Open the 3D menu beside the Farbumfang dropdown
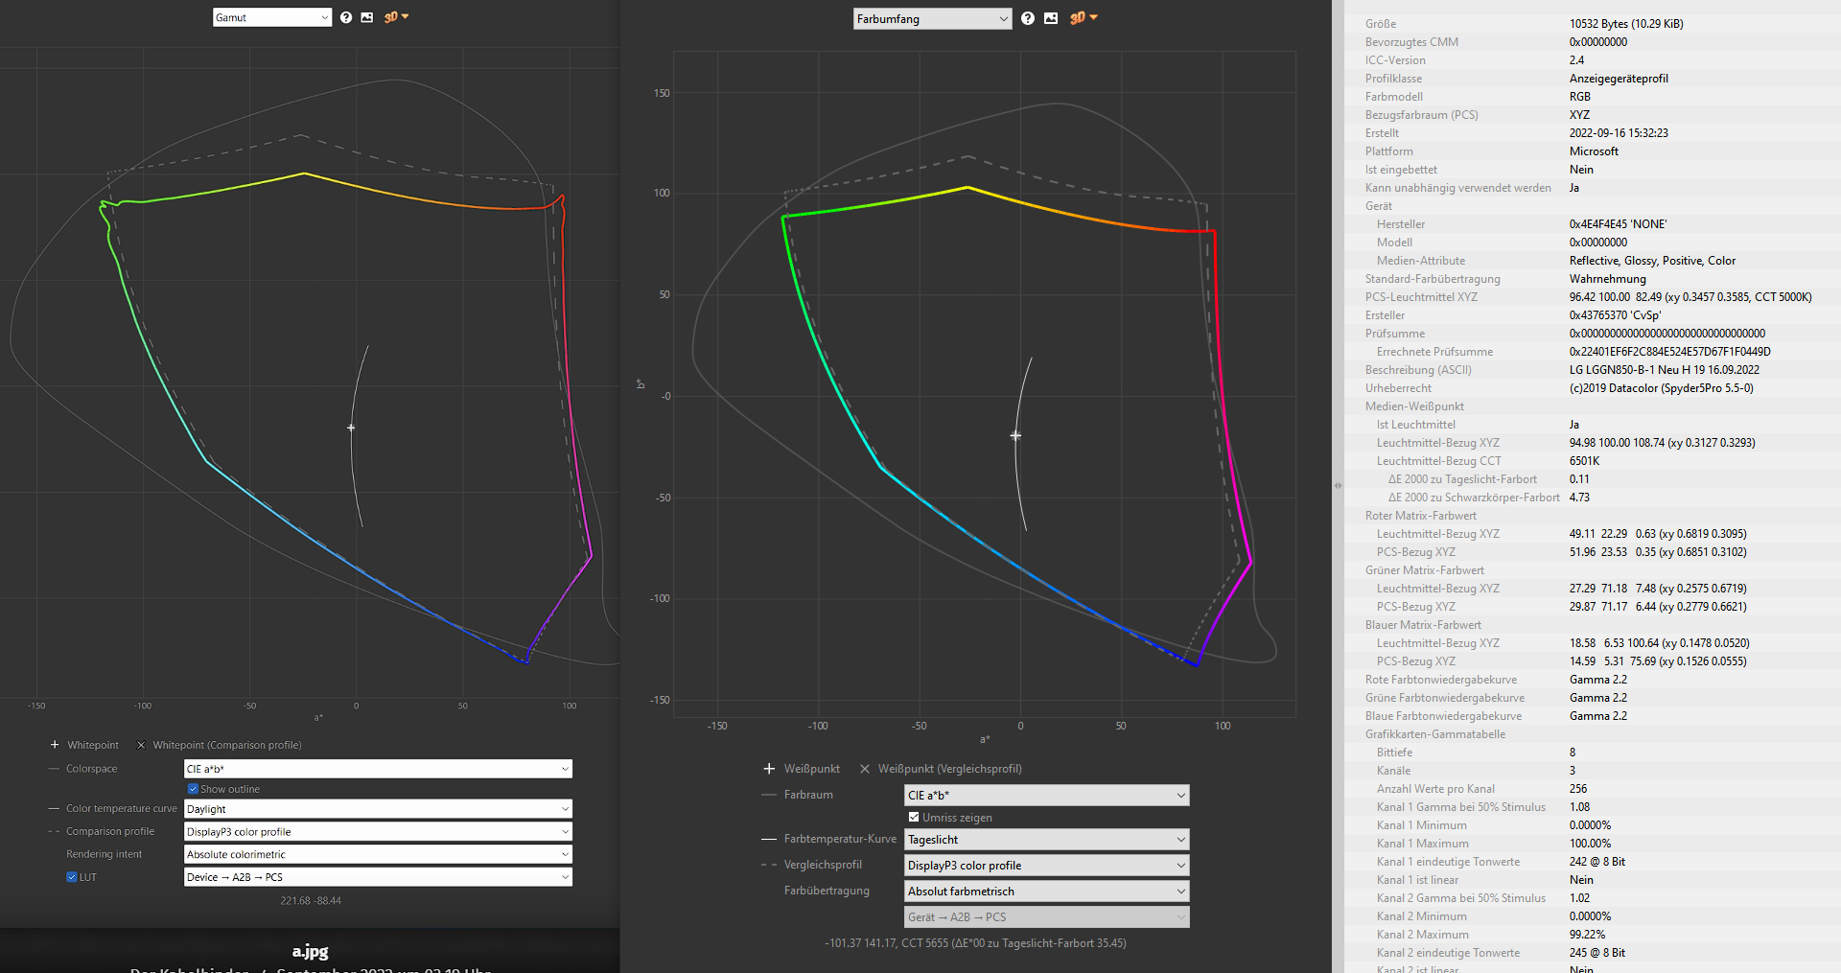 point(1084,18)
